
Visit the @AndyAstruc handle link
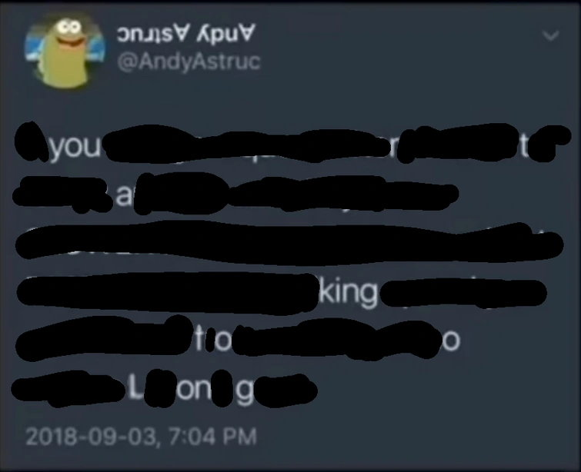tap(189, 61)
